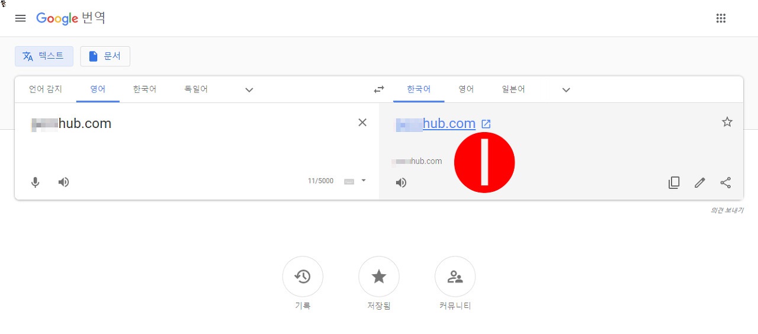
Task: Swap source and target languages
Action: tap(379, 89)
